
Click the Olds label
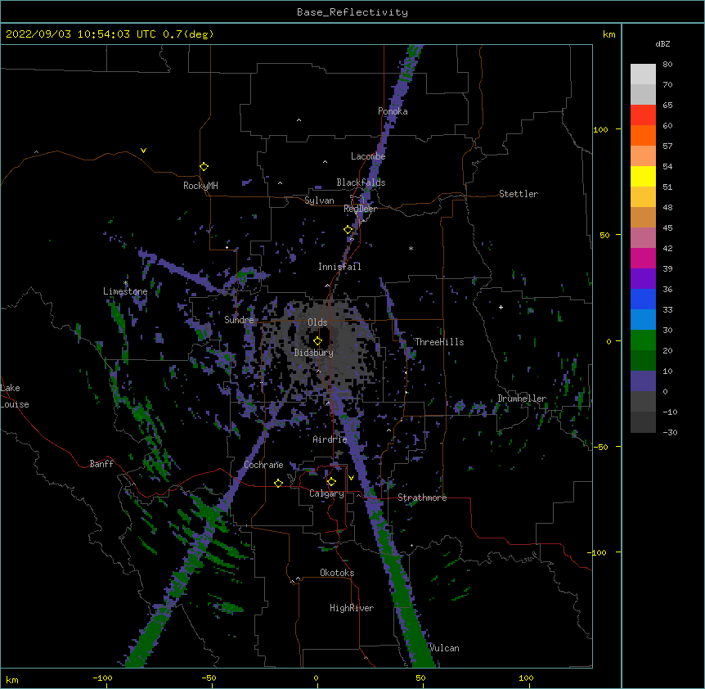tap(317, 322)
